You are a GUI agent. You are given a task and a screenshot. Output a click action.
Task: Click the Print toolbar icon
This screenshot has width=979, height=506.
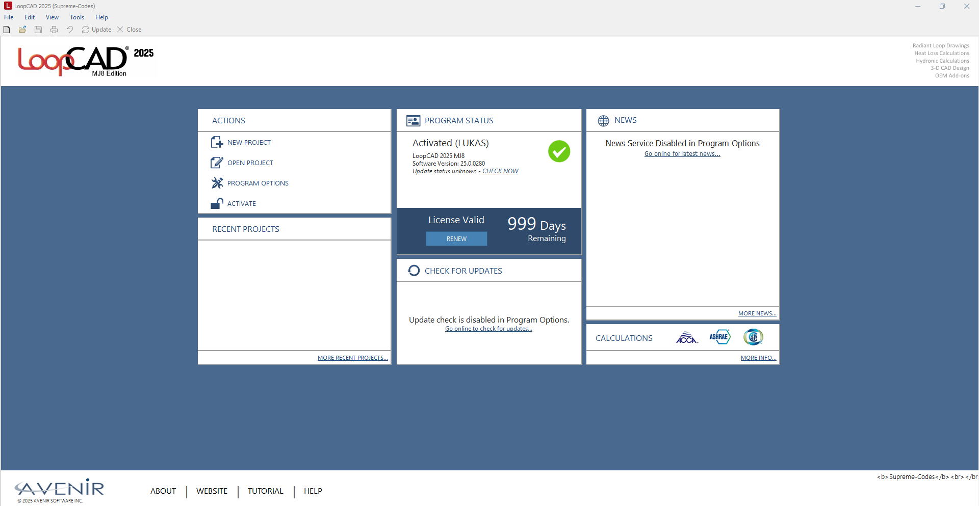(x=54, y=30)
